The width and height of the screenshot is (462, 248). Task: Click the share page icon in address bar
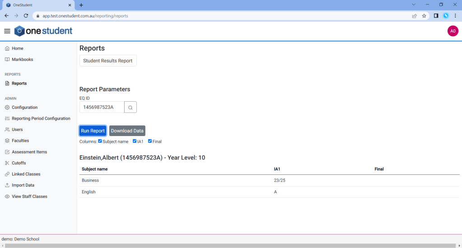pos(414,16)
